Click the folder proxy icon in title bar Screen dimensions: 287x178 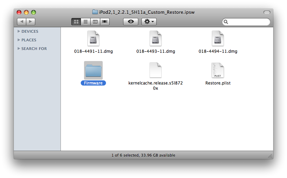coord(95,12)
